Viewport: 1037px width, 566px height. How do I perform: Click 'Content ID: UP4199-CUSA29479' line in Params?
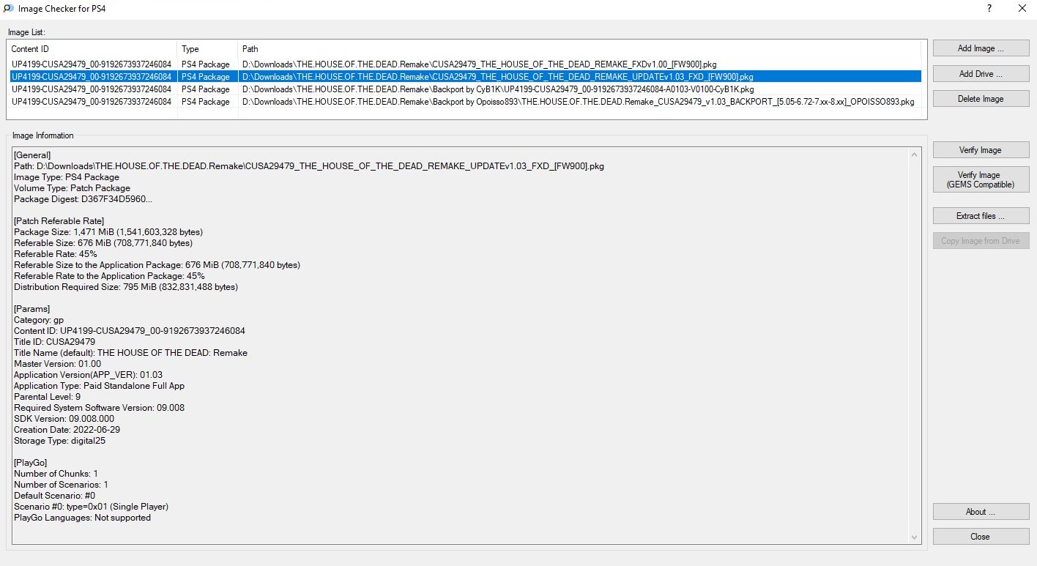(x=130, y=331)
